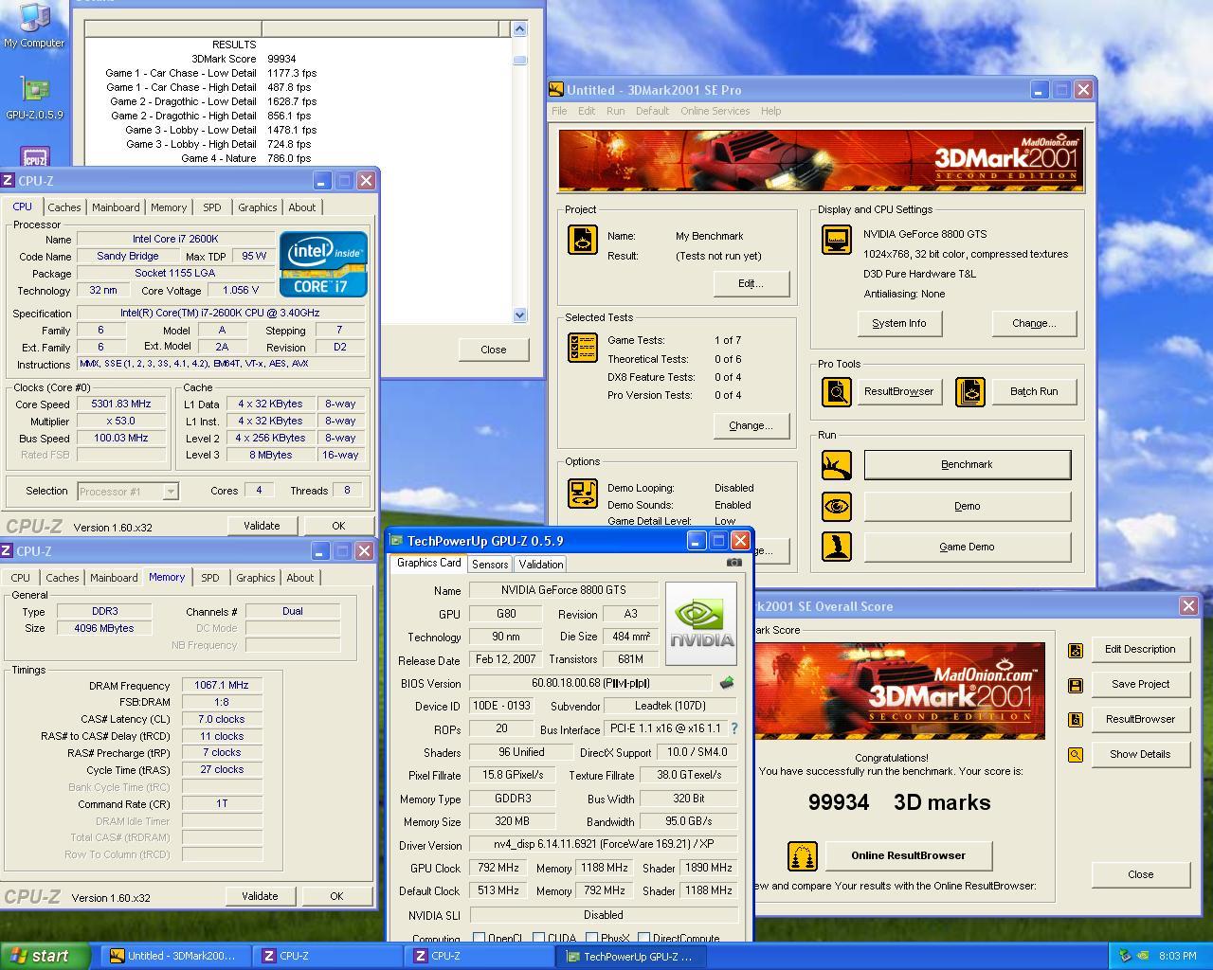1213x970 pixels.
Task: Click the safely remove hardware tray icon
Action: tap(1125, 956)
